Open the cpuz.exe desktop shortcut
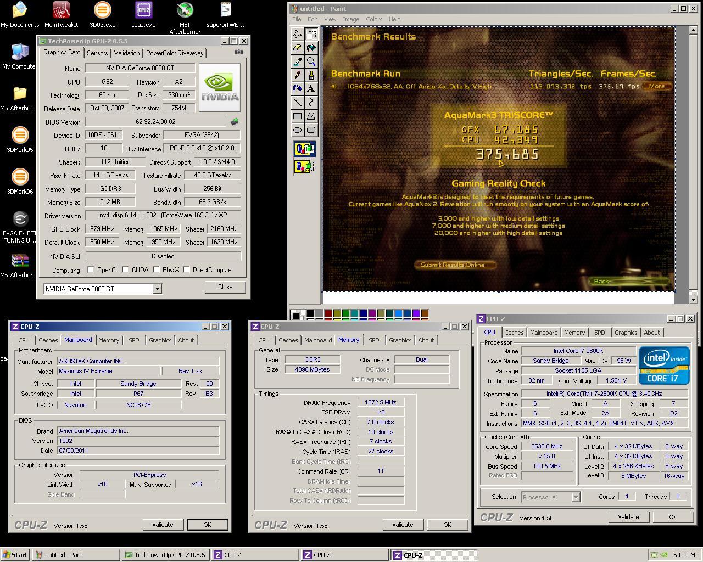This screenshot has width=703, height=562. (x=143, y=14)
